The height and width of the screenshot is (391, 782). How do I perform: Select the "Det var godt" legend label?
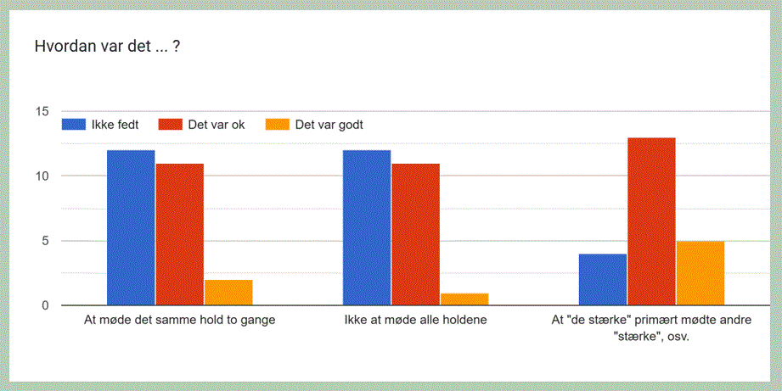[329, 125]
